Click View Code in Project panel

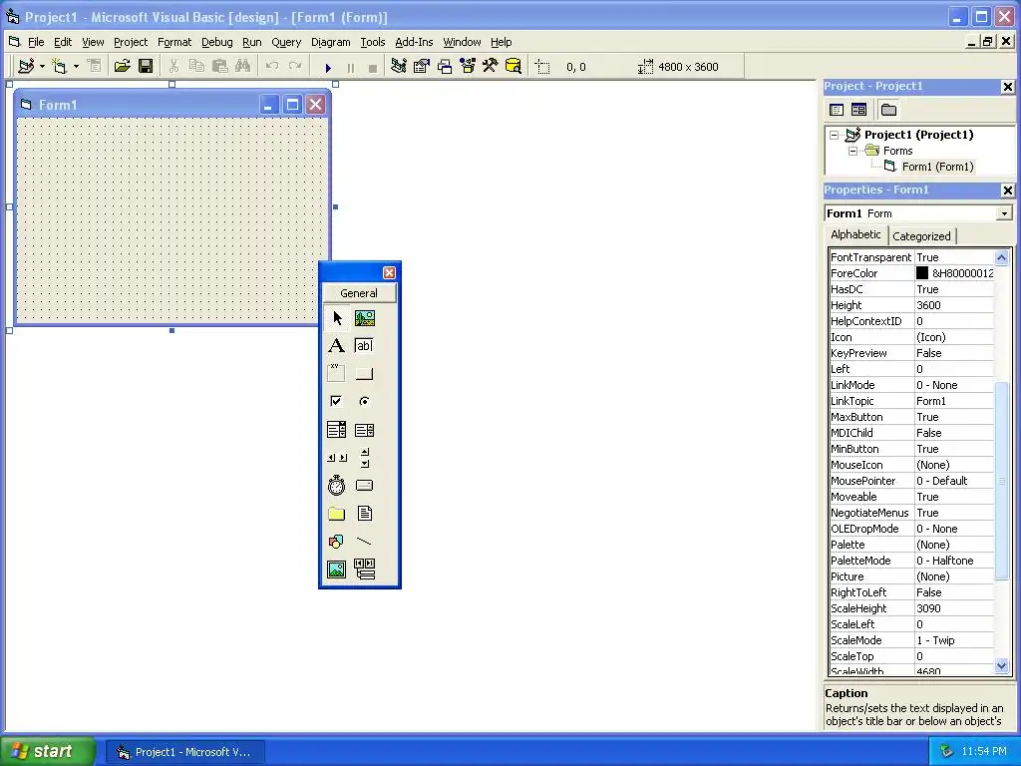(x=837, y=110)
